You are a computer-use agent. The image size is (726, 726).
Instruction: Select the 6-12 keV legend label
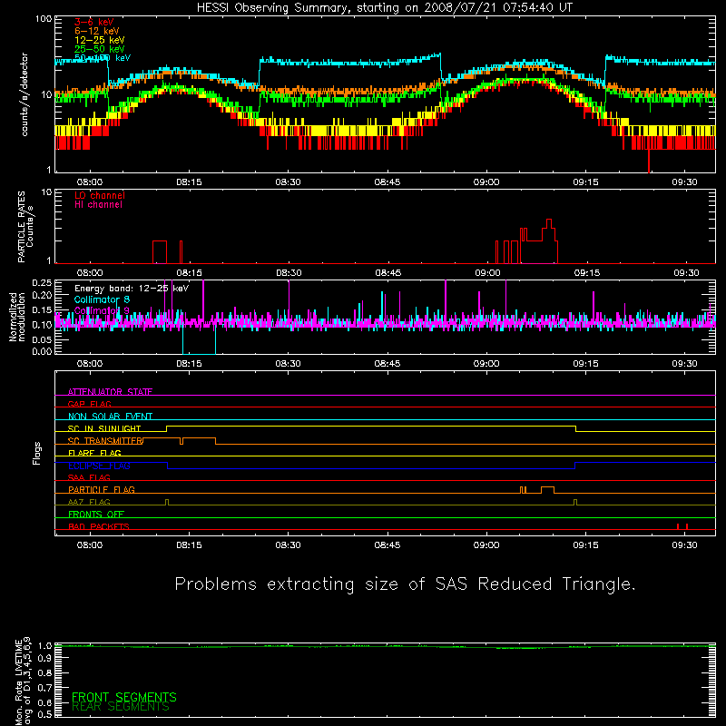tap(96, 31)
